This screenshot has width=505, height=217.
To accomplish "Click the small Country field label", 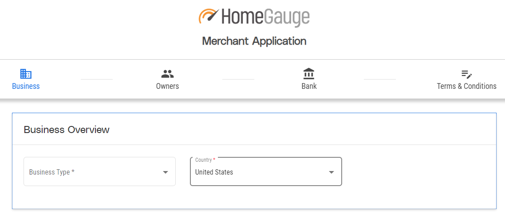I will click(203, 160).
